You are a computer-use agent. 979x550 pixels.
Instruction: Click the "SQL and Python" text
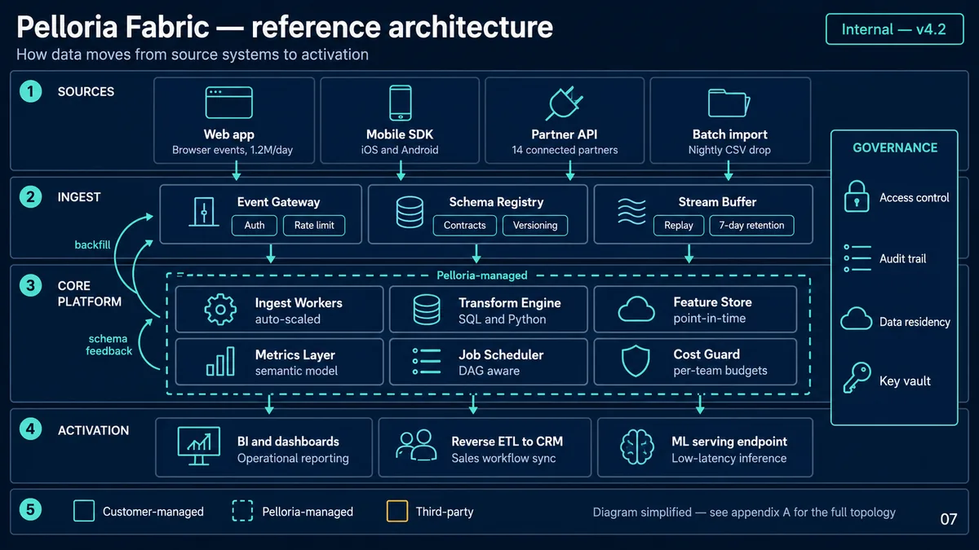[x=503, y=319]
